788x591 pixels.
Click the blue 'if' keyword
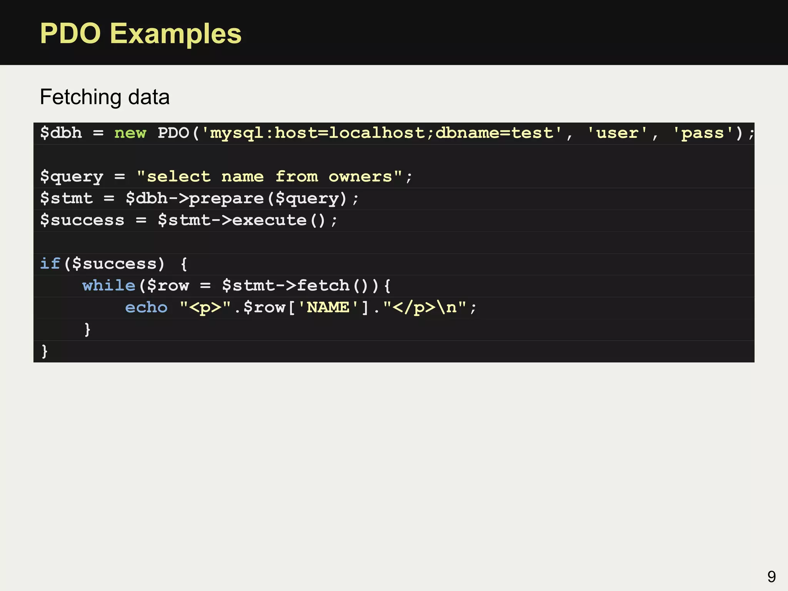point(50,264)
